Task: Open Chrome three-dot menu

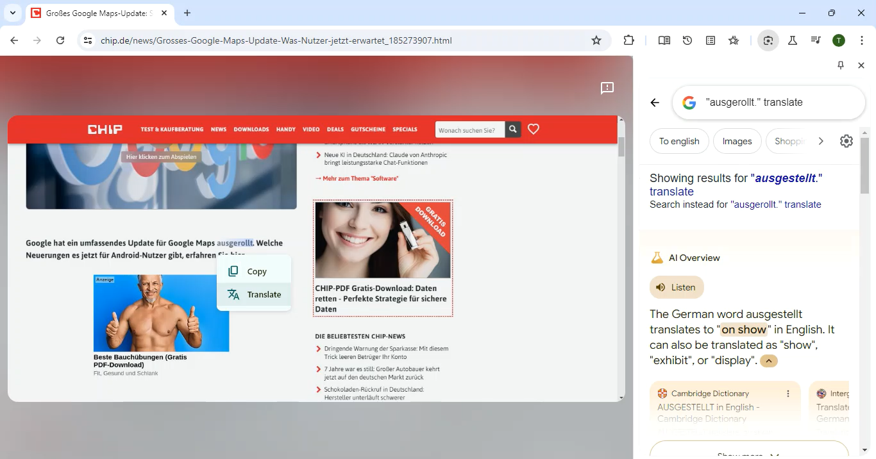Action: click(x=862, y=40)
